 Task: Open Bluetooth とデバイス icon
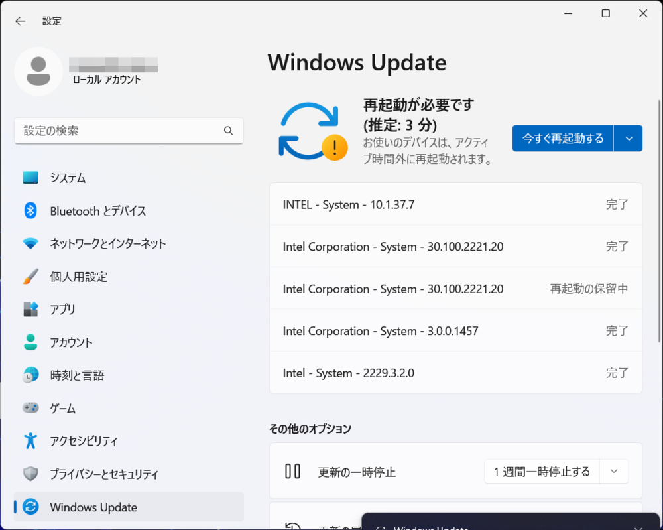[30, 211]
